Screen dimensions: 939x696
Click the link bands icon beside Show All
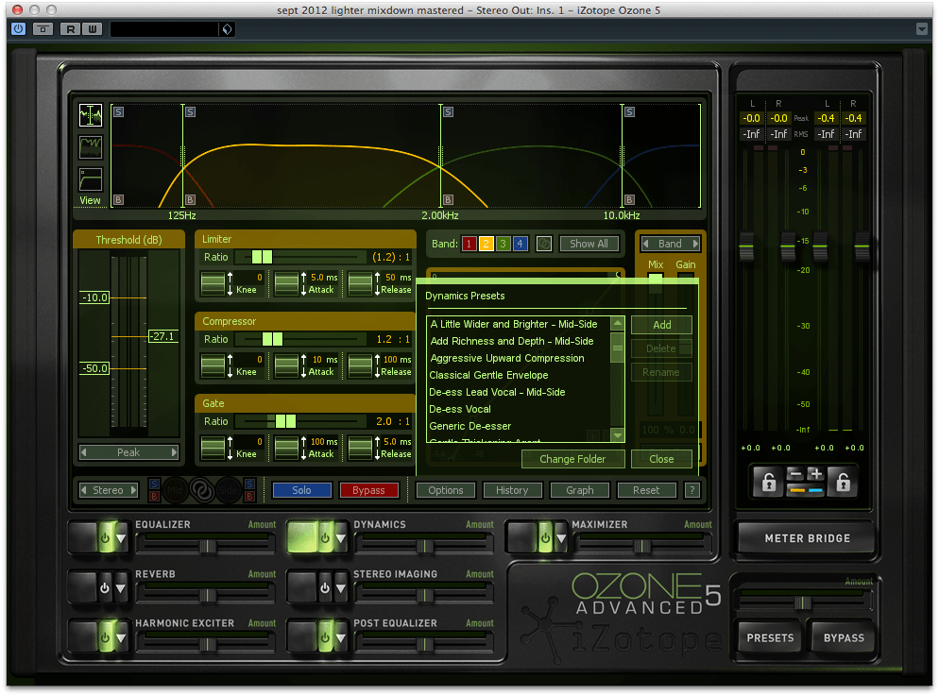point(544,244)
